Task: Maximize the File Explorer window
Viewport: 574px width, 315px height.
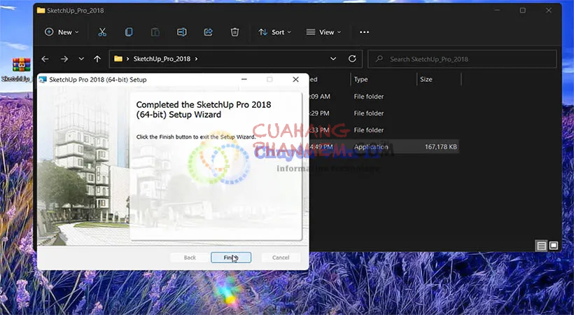Action: pos(522,10)
